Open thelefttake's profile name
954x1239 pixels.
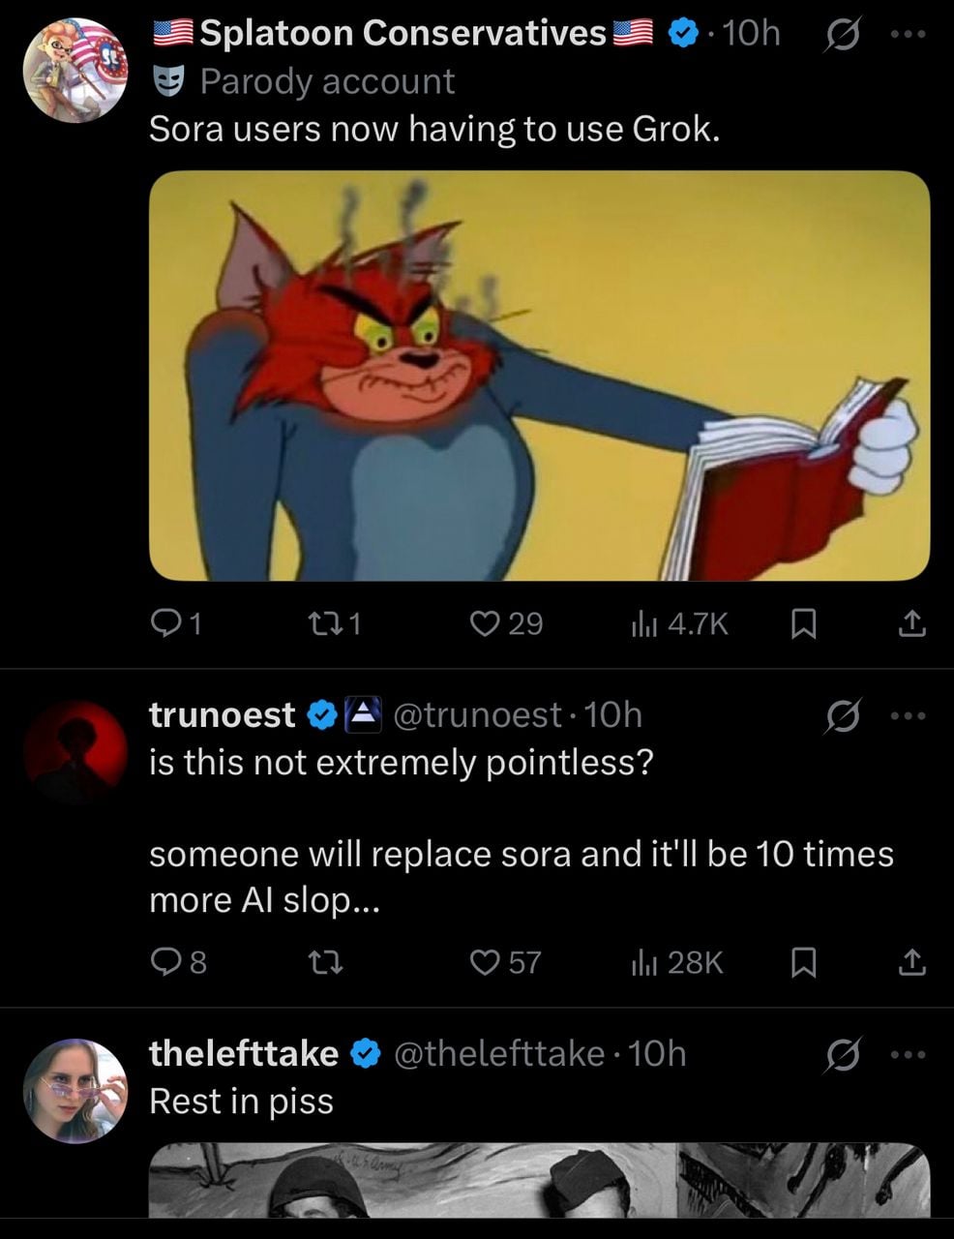point(244,1053)
